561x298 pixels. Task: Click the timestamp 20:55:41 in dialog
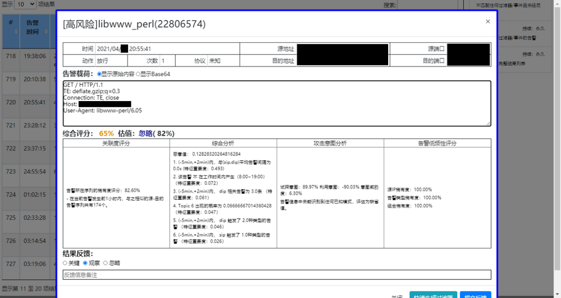click(x=140, y=49)
